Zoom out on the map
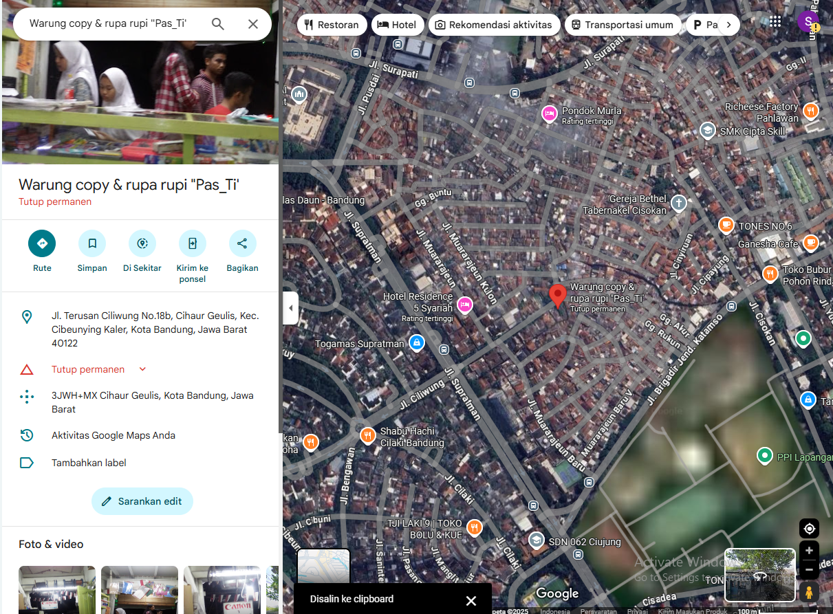 tap(809, 570)
